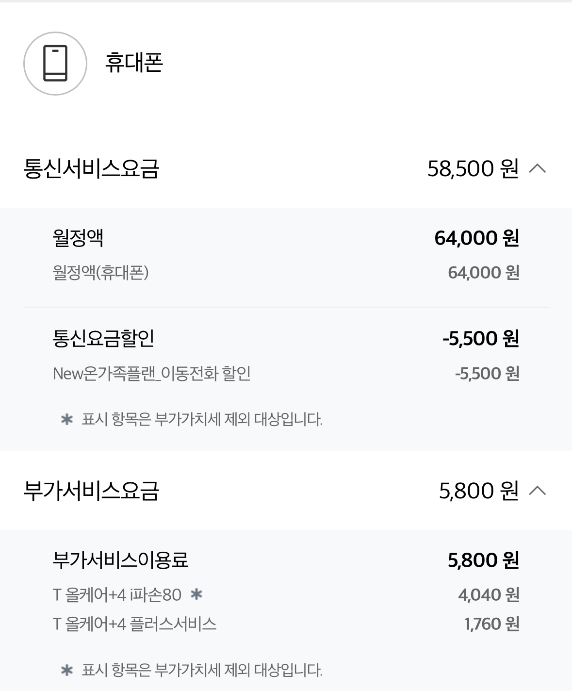Tap asterisk icon in first VAT exclusion note
572x691 pixels.
[x=67, y=419]
